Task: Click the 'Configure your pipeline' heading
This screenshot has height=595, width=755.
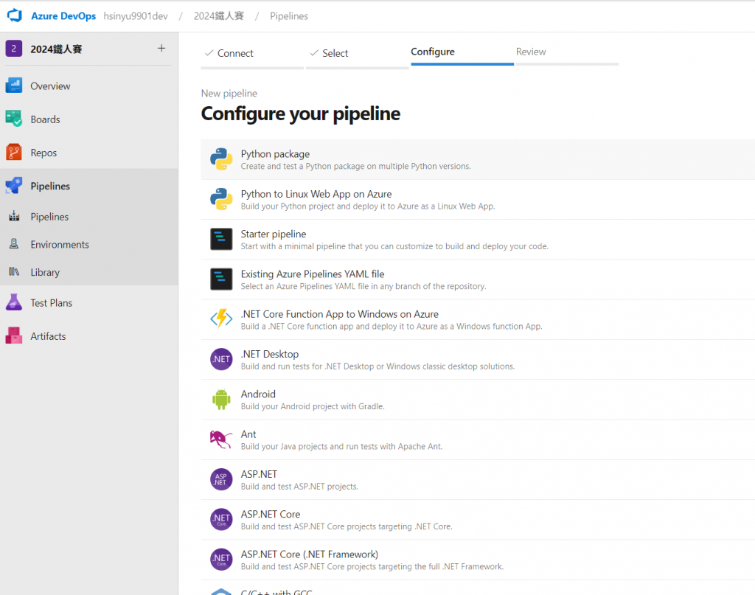Action: click(x=301, y=114)
